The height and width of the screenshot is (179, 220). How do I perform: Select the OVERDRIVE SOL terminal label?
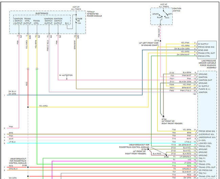(x=206, y=134)
